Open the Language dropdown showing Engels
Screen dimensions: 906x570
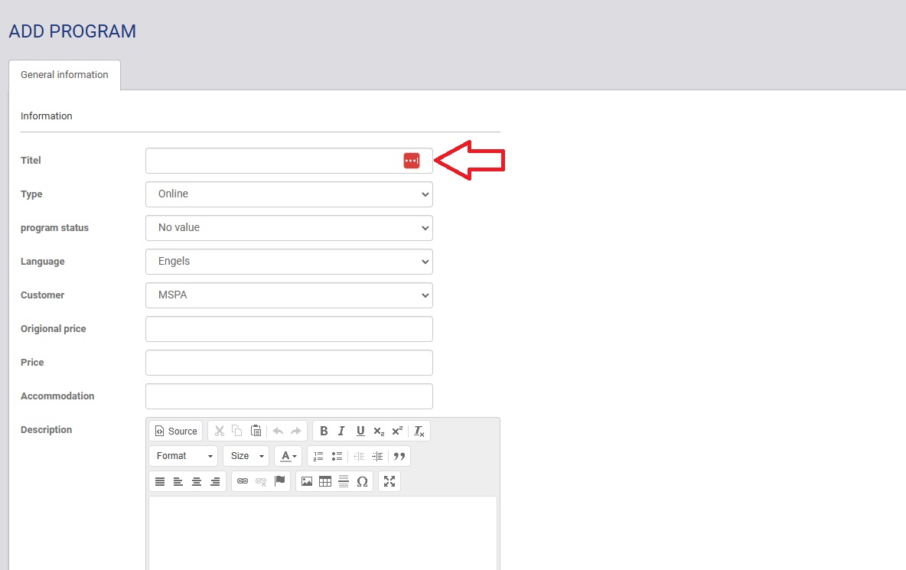(288, 262)
